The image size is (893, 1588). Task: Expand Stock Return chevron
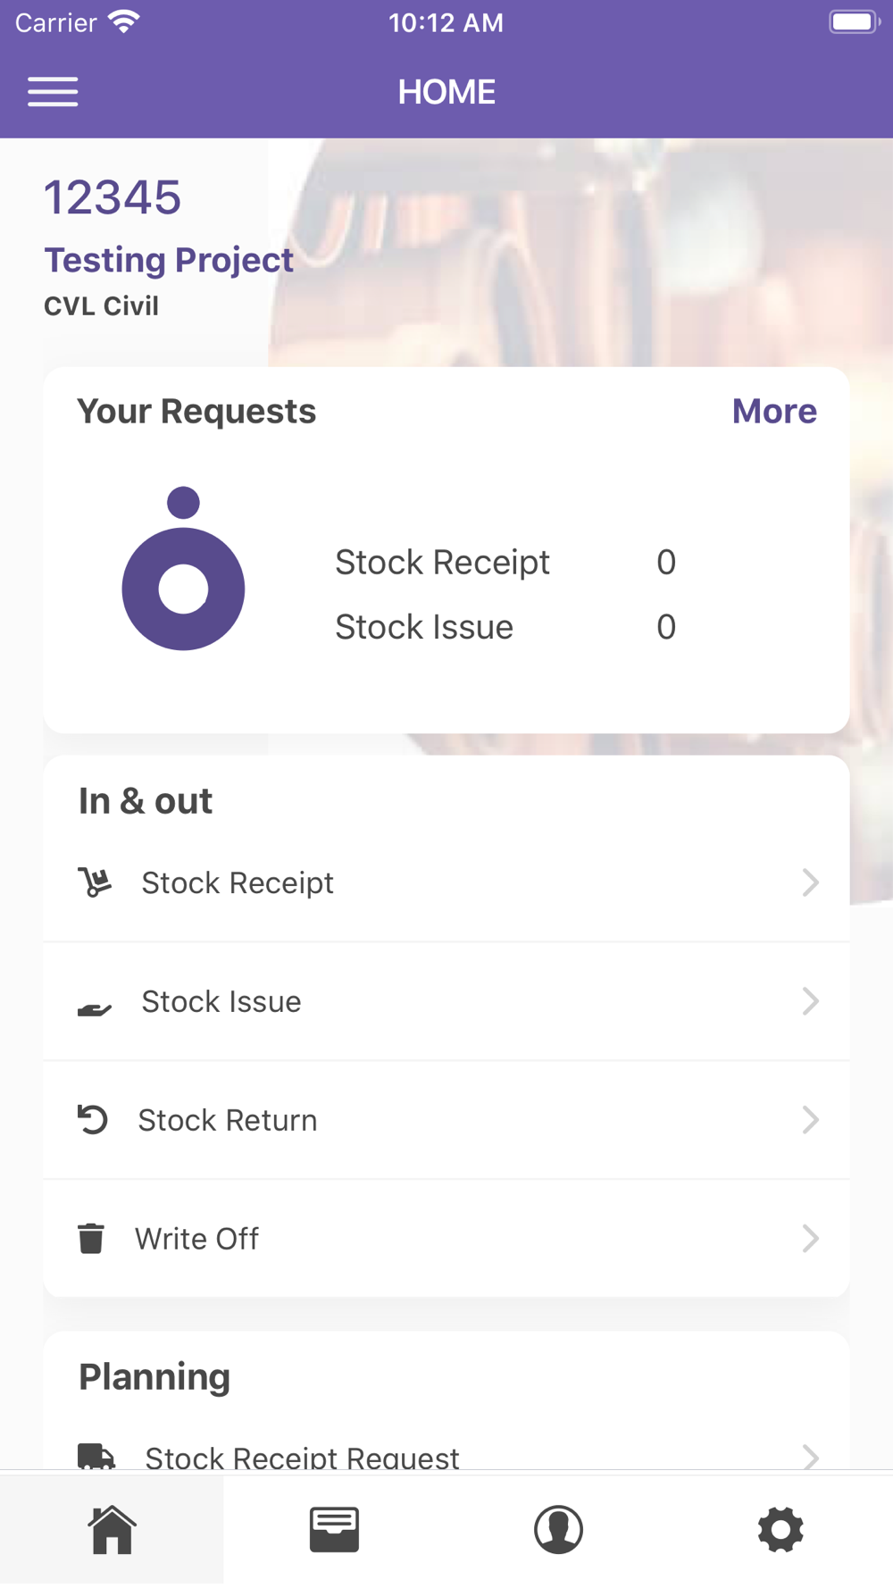tap(811, 1120)
